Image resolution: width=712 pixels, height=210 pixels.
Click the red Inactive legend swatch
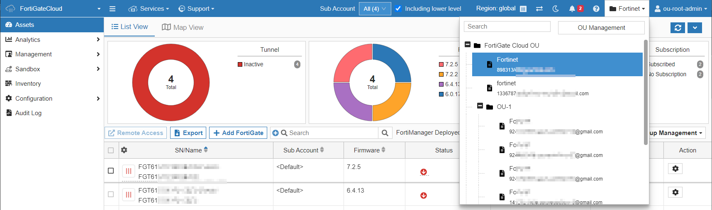240,64
